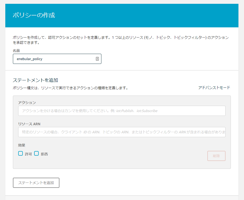Screen dimensions: 244x200
Task: Click the アクション label
Action: tap(27, 102)
